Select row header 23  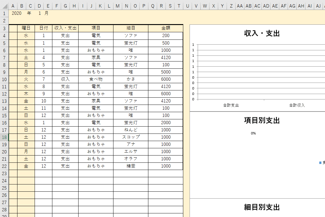[x=4, y=174]
